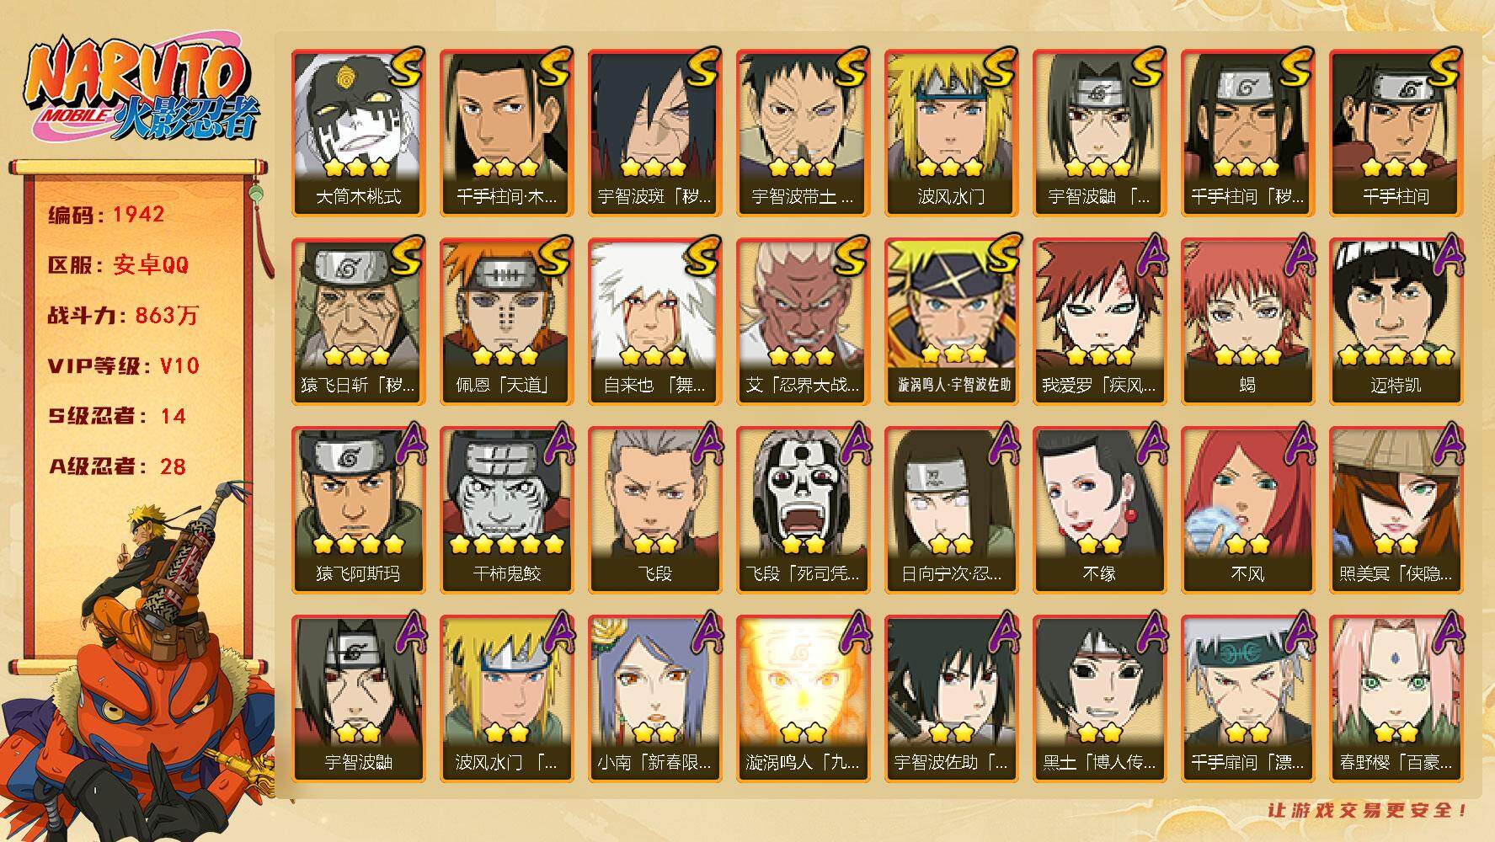The height and width of the screenshot is (842, 1495).
Task: Select the 佩恩「天道」 ninja card
Action: (x=506, y=322)
